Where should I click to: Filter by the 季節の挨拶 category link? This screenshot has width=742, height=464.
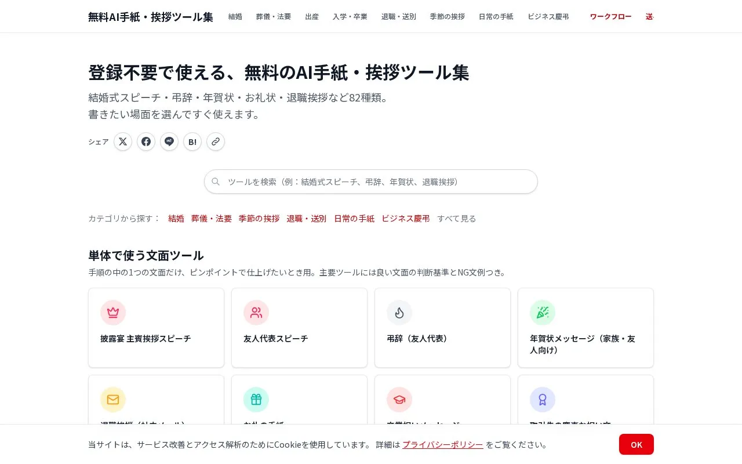pyautogui.click(x=259, y=219)
